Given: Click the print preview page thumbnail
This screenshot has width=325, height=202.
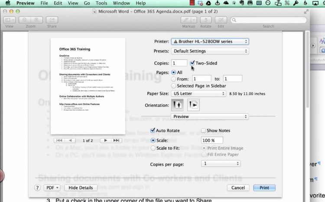Looking at the screenshot, I should point(88,86).
